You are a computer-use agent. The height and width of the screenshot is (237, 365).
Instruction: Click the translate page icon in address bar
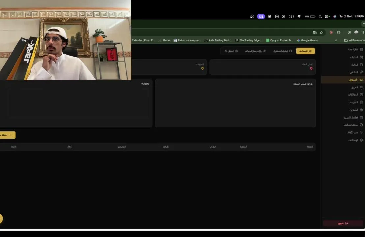pyautogui.click(x=315, y=33)
